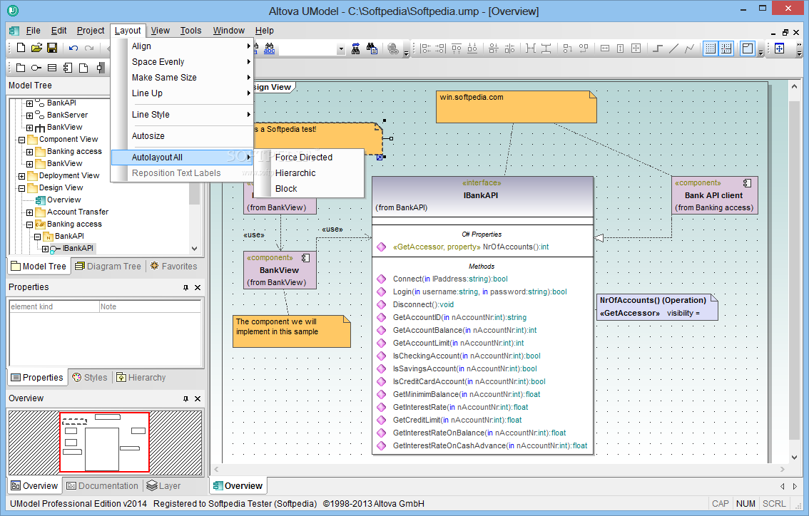Open the find text combo box dropdown
This screenshot has height=516, width=809.
point(340,49)
